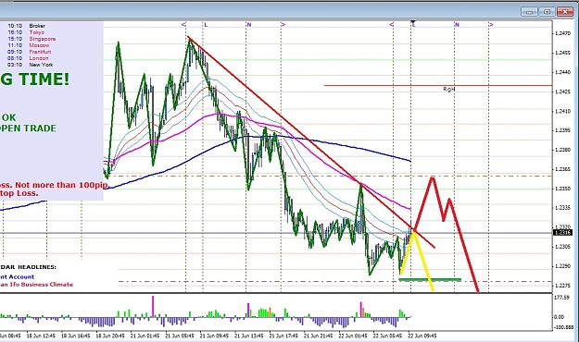This screenshot has width=579, height=342.
Task: Click the 1.2470 price axis label
Action: tap(562, 33)
